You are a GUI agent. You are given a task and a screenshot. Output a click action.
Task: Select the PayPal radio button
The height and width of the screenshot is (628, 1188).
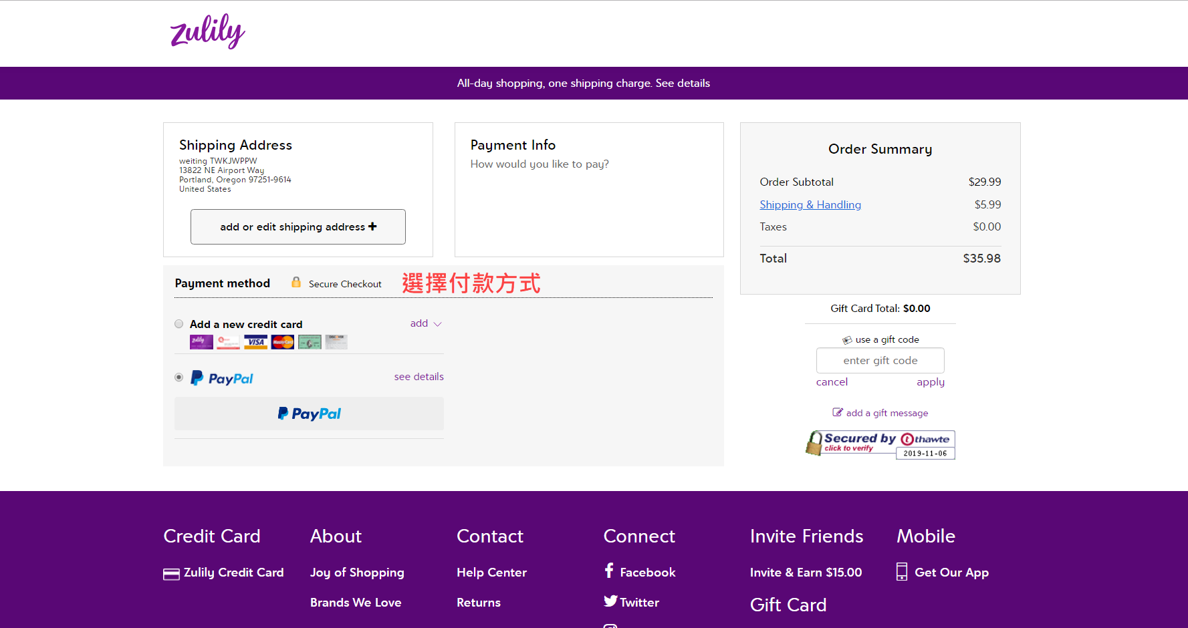point(179,377)
